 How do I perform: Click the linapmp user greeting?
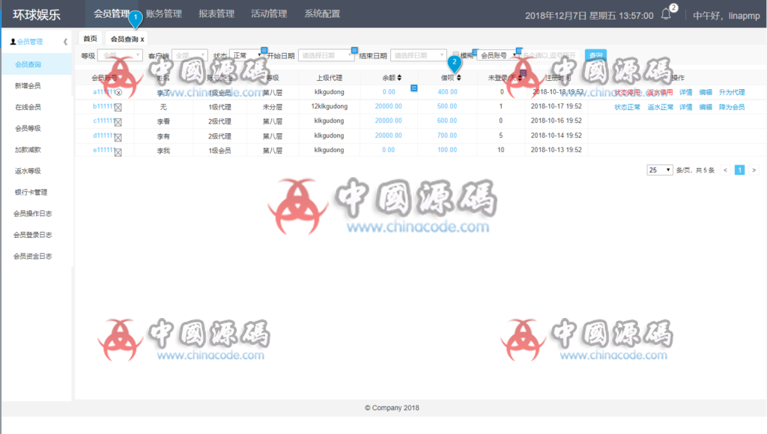click(727, 16)
